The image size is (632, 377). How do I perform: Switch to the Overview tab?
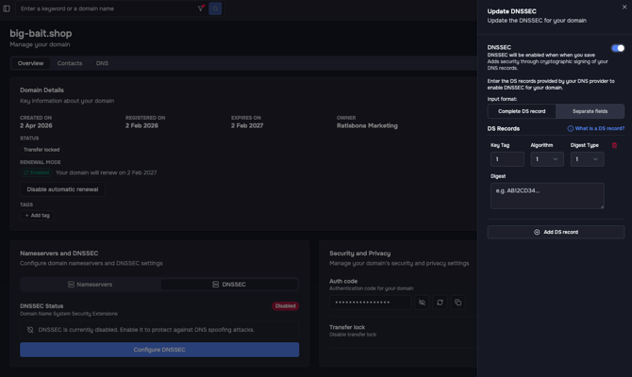[30, 63]
